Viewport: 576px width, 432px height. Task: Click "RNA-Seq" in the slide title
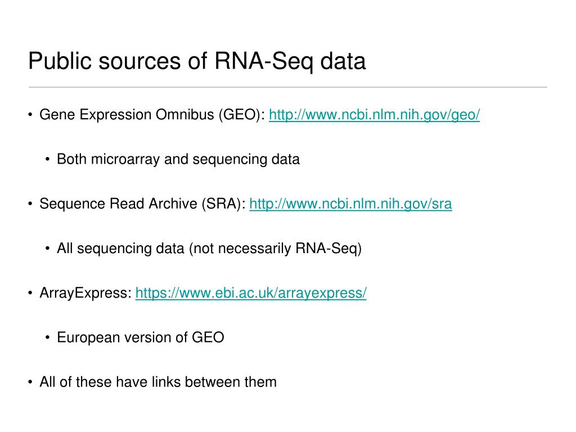click(x=264, y=61)
